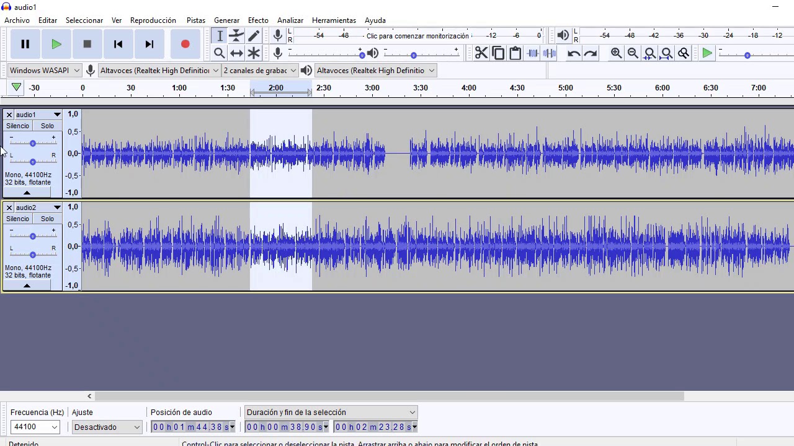Viewport: 794px width, 446px height.
Task: Open the audio2 track name dropdown menu
Action: [37, 208]
